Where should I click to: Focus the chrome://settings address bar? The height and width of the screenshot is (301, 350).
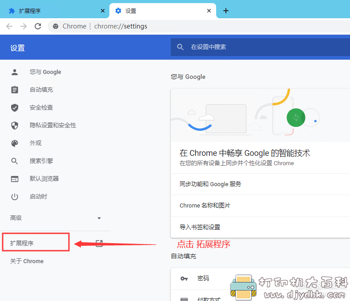pos(199,26)
